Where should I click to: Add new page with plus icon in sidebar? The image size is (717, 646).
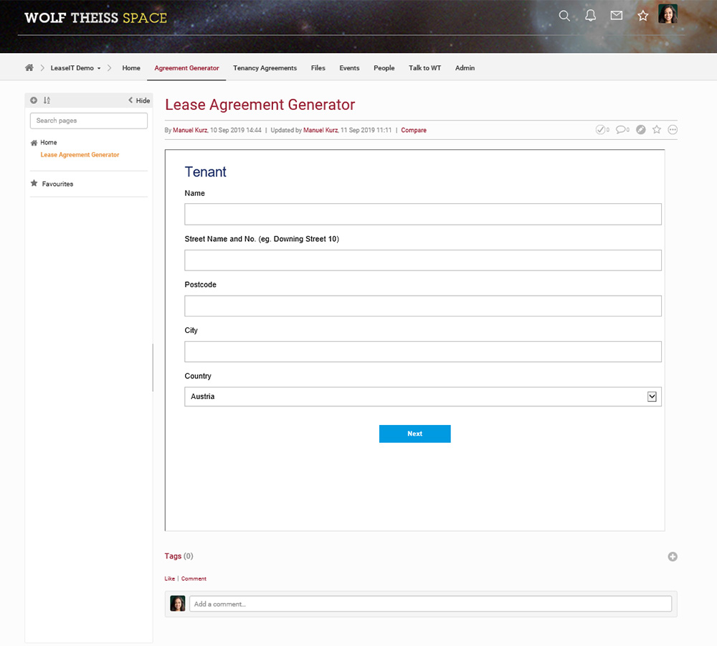[x=34, y=100]
